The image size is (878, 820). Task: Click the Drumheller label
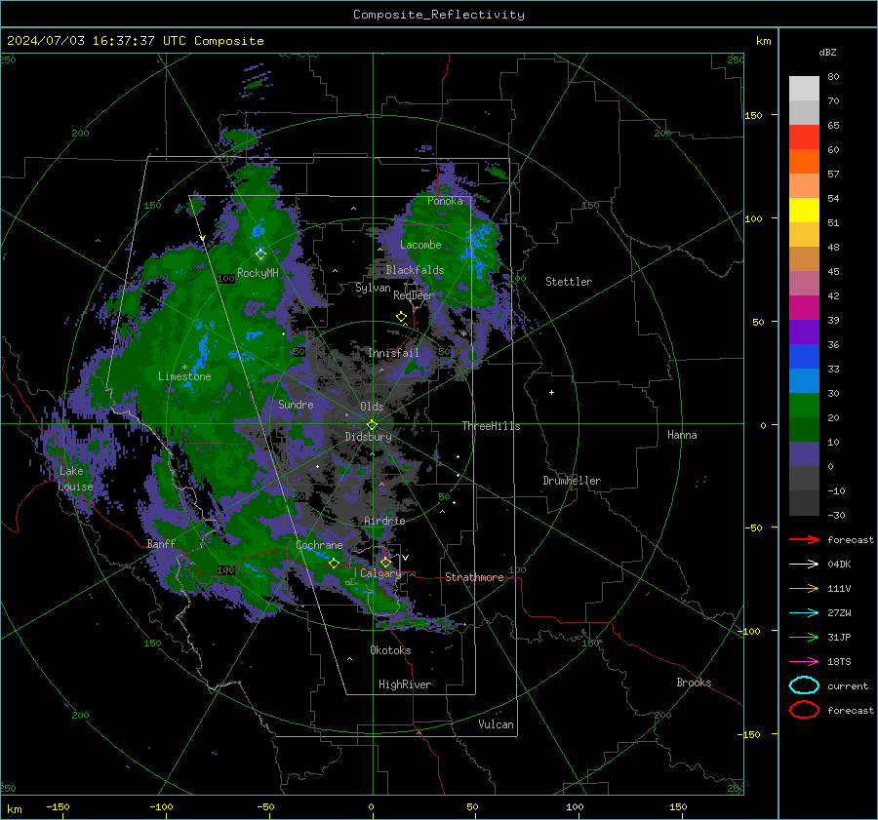click(572, 481)
